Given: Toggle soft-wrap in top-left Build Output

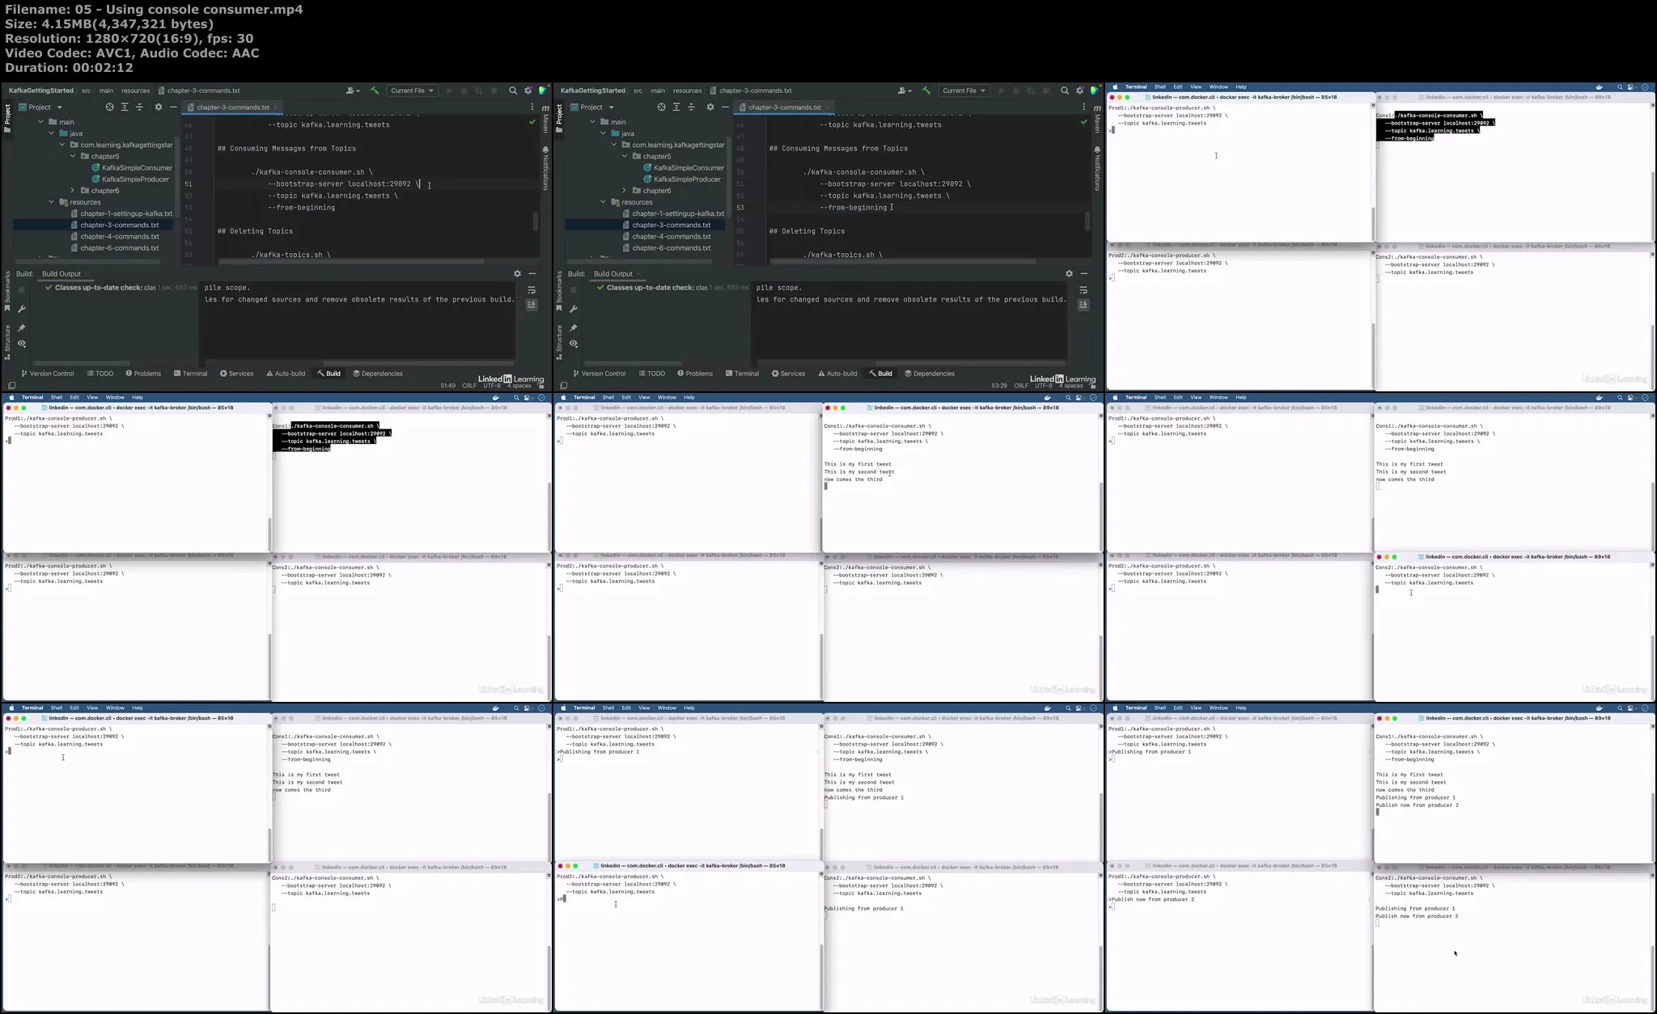Looking at the screenshot, I should [532, 289].
